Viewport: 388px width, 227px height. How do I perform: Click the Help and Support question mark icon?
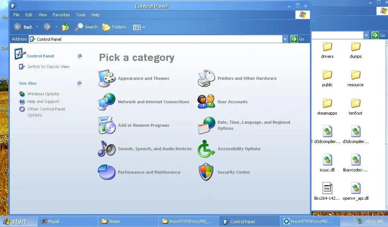pos(22,101)
